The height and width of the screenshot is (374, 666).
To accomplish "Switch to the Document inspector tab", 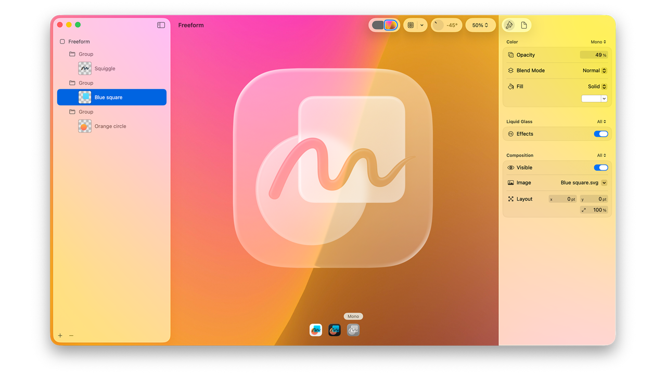I will click(x=524, y=25).
